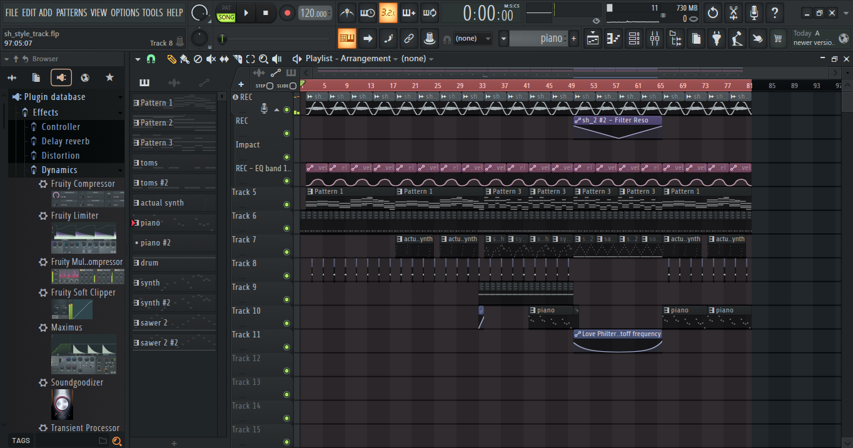The image size is (853, 448).
Task: Mute Track 7 using its green light
Action: point(287,252)
